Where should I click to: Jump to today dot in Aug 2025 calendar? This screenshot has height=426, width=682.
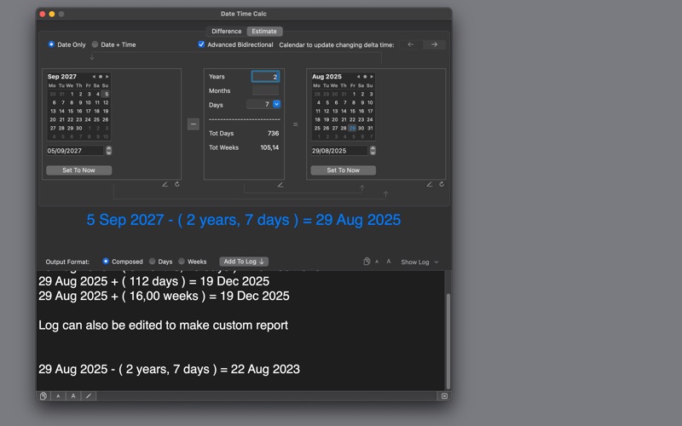365,77
